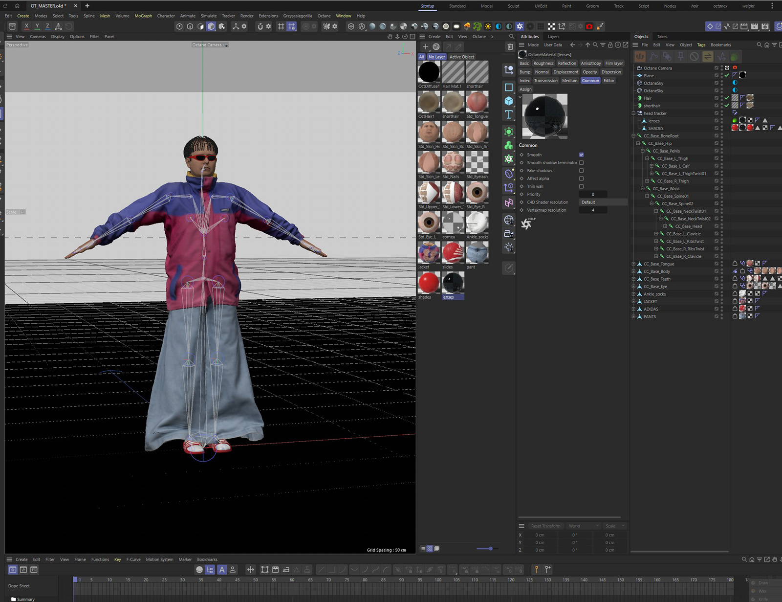
Task: Toggle the X axis lock icon
Action: point(26,26)
